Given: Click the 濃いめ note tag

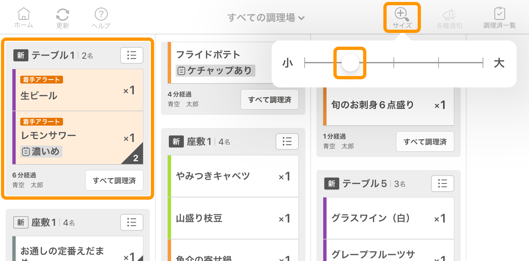Looking at the screenshot, I should (41, 151).
